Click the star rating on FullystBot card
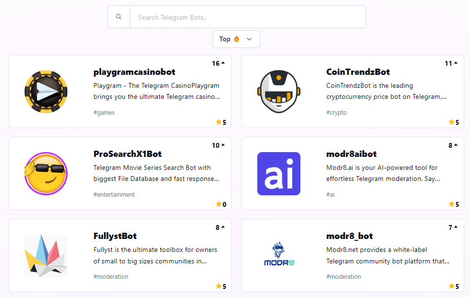This screenshot has width=470, height=297. point(221,286)
